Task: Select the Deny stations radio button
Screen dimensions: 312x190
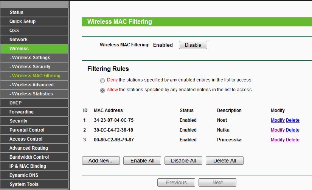Action: [x=102, y=80]
